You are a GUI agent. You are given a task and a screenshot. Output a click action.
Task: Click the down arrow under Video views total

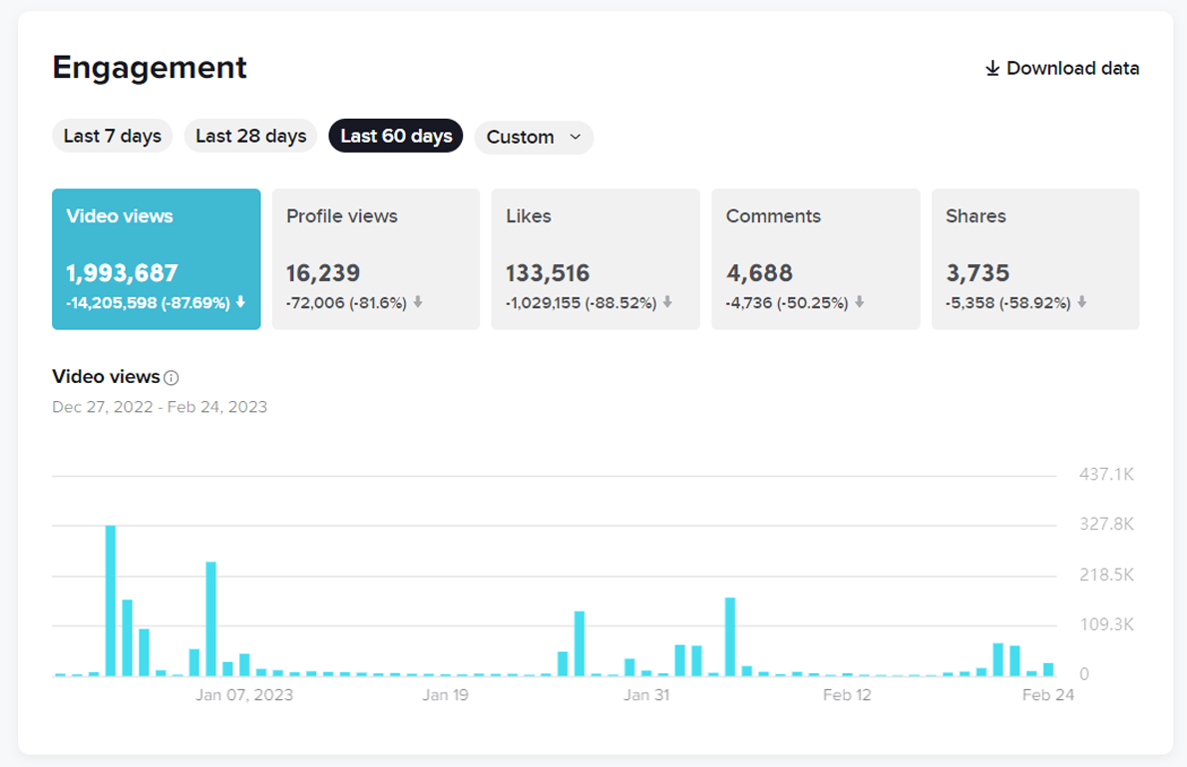pos(240,303)
